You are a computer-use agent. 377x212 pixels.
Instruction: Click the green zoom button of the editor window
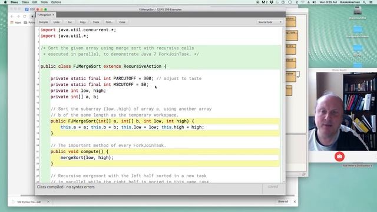pyautogui.click(x=46, y=9)
